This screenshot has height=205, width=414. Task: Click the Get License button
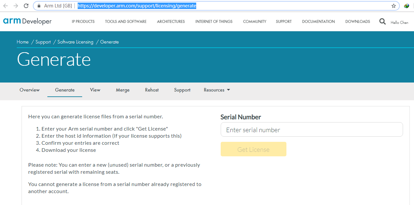coord(253,149)
